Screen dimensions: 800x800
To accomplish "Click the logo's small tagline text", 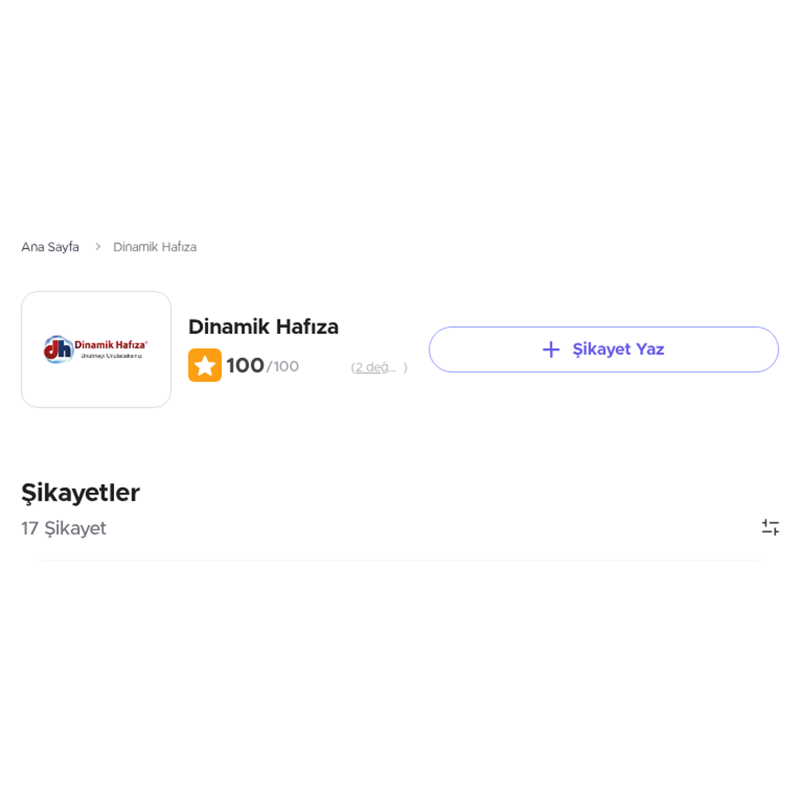I will coord(111,356).
